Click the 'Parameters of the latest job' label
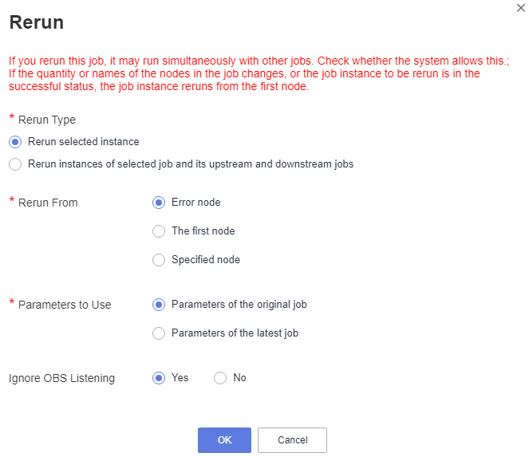 235,333
